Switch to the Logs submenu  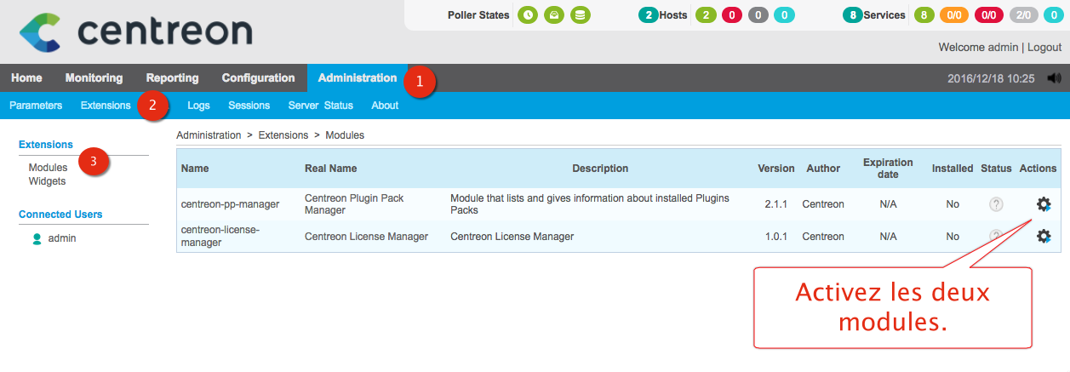198,106
